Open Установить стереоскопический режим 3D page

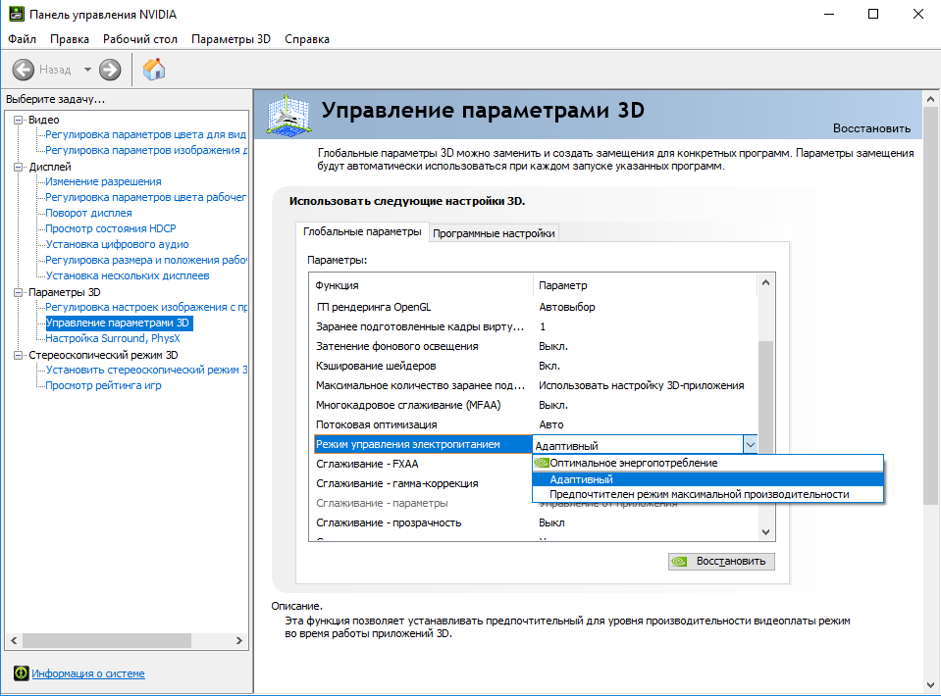coord(146,370)
